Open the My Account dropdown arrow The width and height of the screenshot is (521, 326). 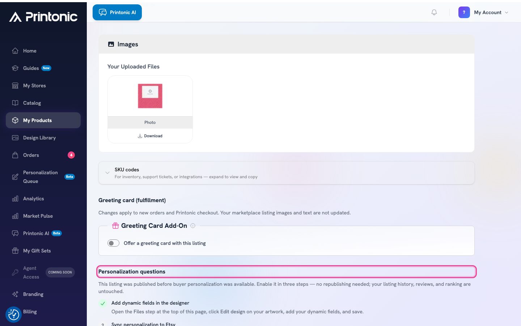tap(507, 12)
